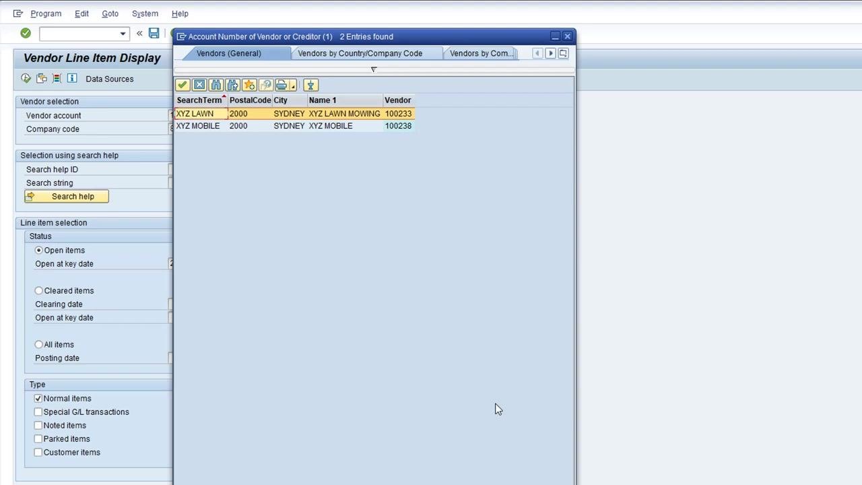Click the menu icon left of Program

18,13
